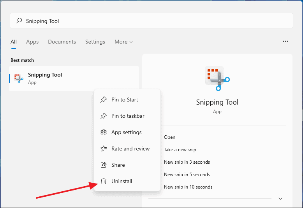Click Take a new snip action
Screen dimensions: 303x208
[180, 150]
